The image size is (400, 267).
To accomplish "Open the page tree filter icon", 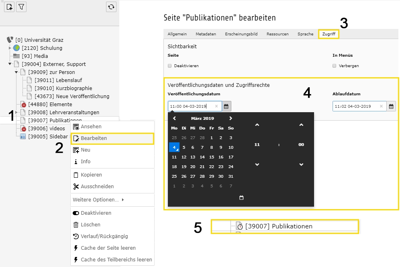I will click(21, 7).
